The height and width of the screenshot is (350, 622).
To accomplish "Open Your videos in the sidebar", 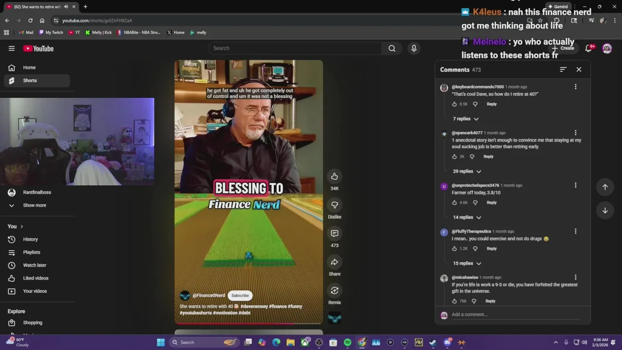I will click(x=37, y=291).
